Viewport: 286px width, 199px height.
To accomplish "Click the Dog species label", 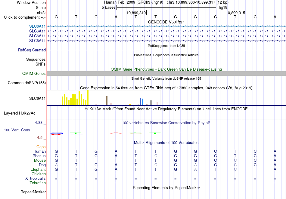I will click(x=42, y=165).
